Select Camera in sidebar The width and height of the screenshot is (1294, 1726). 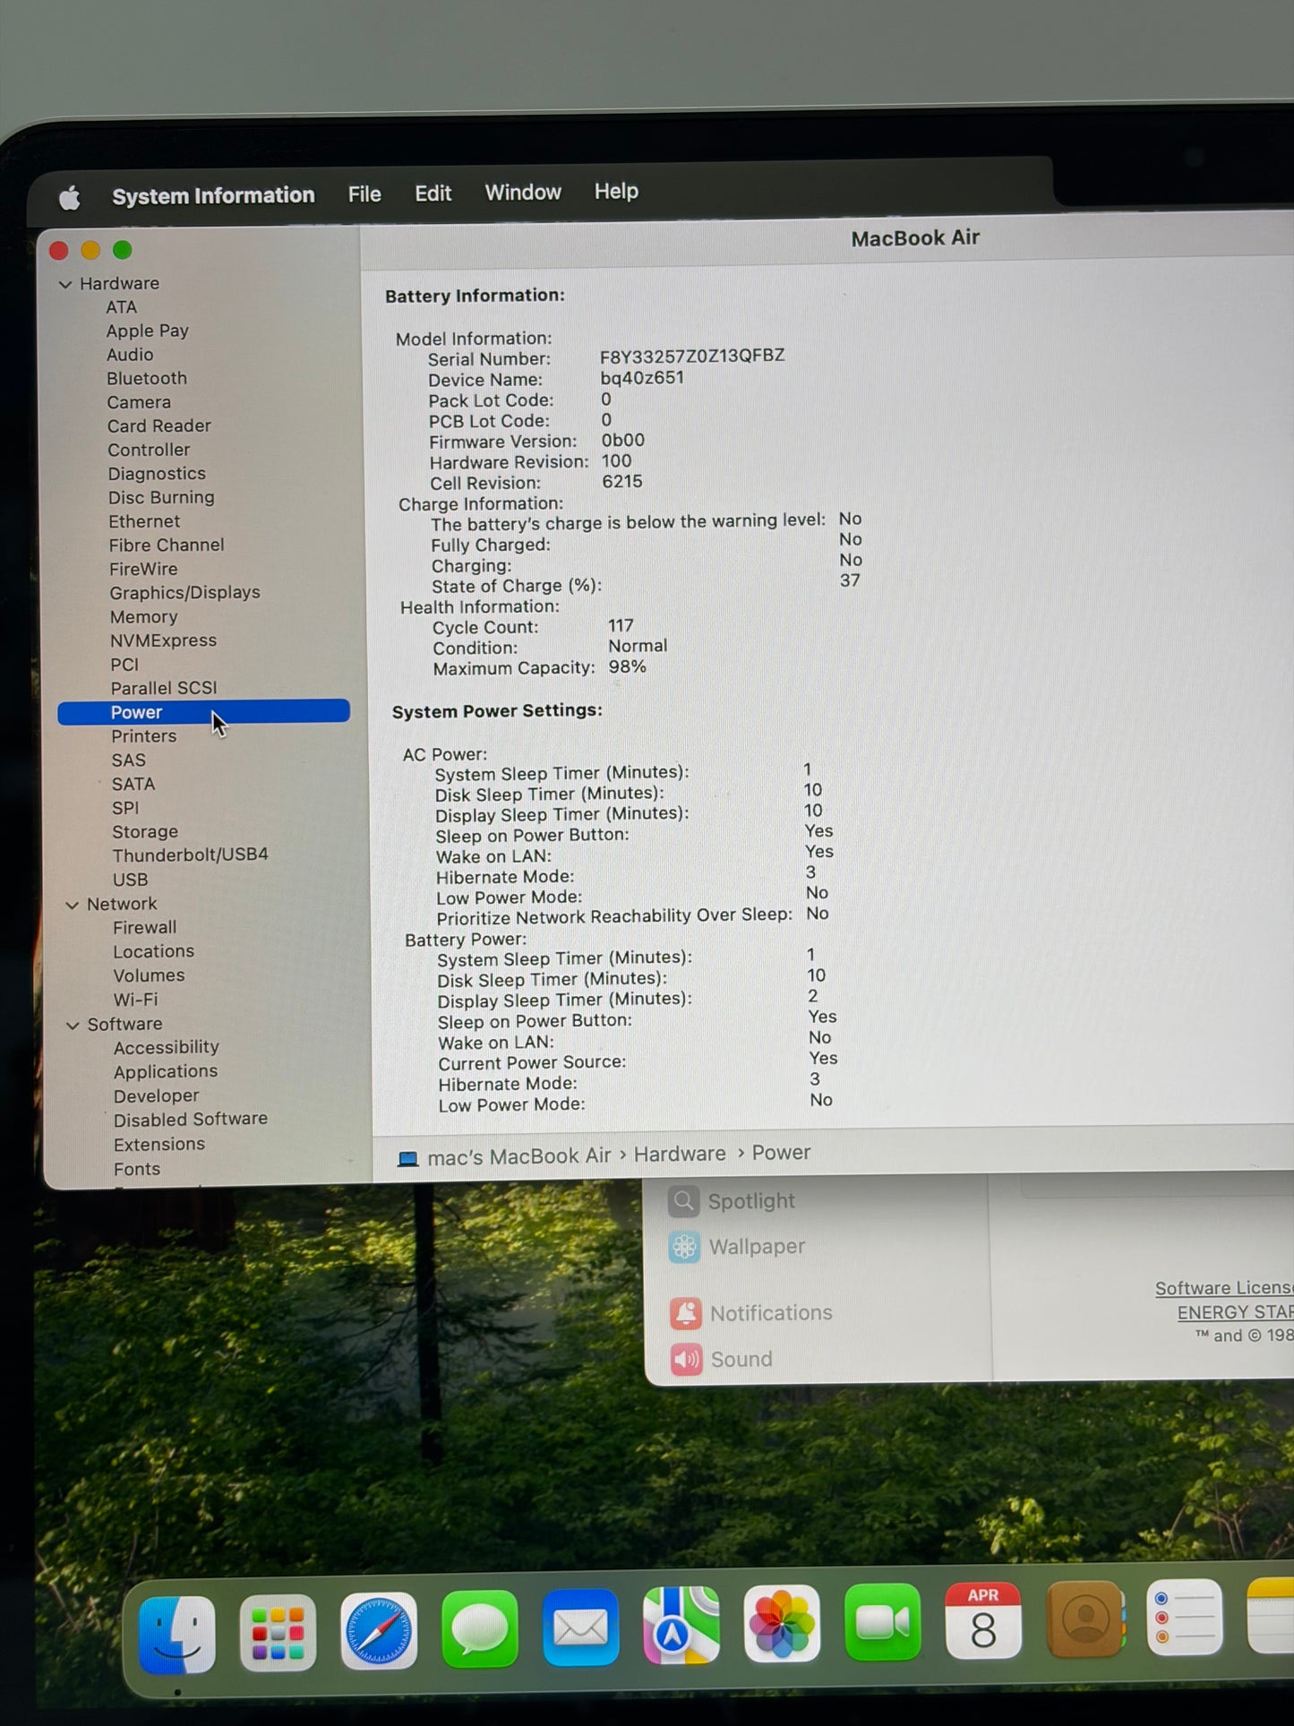coord(139,402)
